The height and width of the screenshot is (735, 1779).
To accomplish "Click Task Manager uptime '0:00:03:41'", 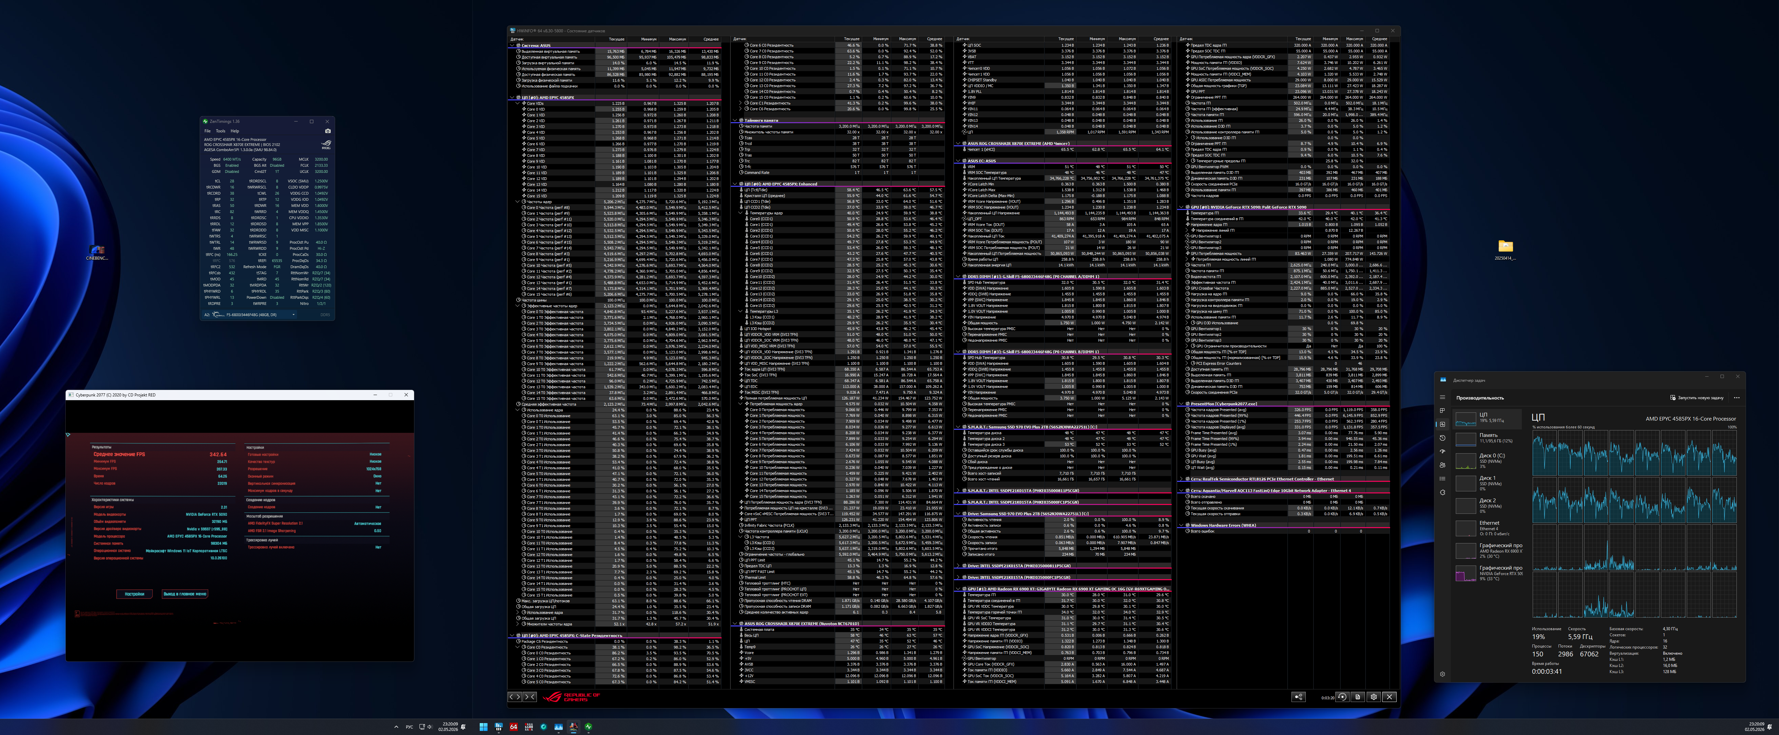I will 1546,671.
